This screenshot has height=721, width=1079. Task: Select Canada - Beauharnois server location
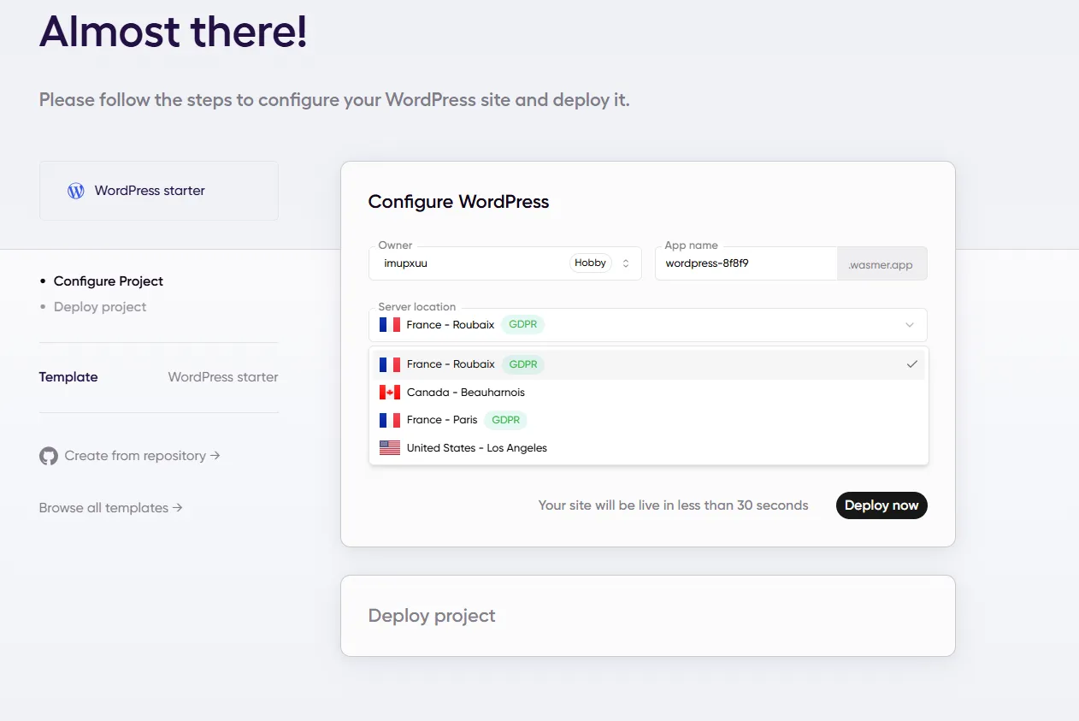[649, 393]
